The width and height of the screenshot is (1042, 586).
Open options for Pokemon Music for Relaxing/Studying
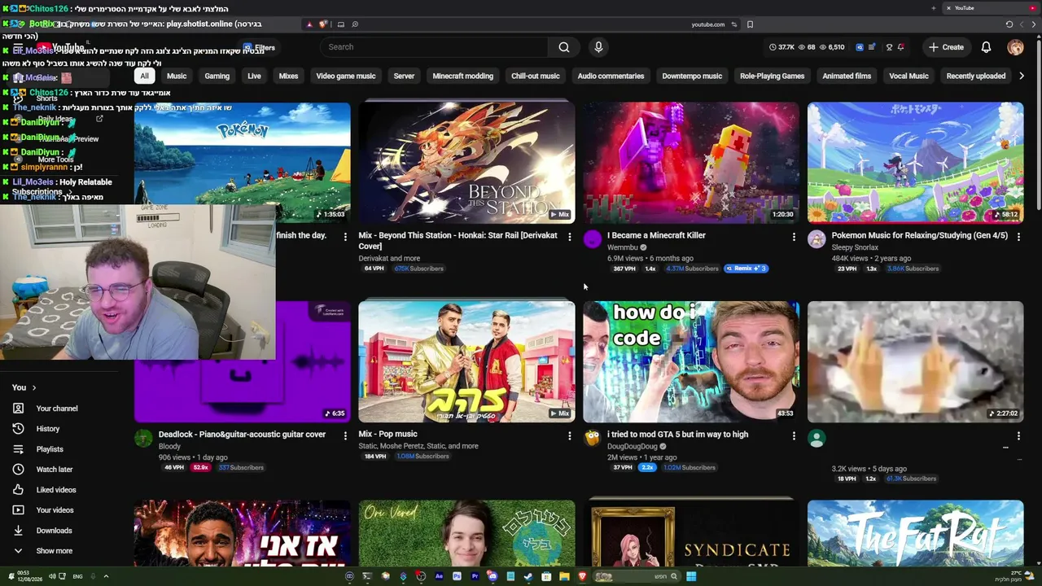[x=1018, y=237]
